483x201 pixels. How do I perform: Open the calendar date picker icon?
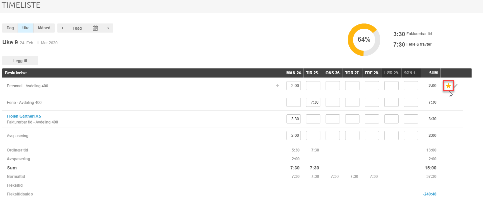pyautogui.click(x=95, y=28)
